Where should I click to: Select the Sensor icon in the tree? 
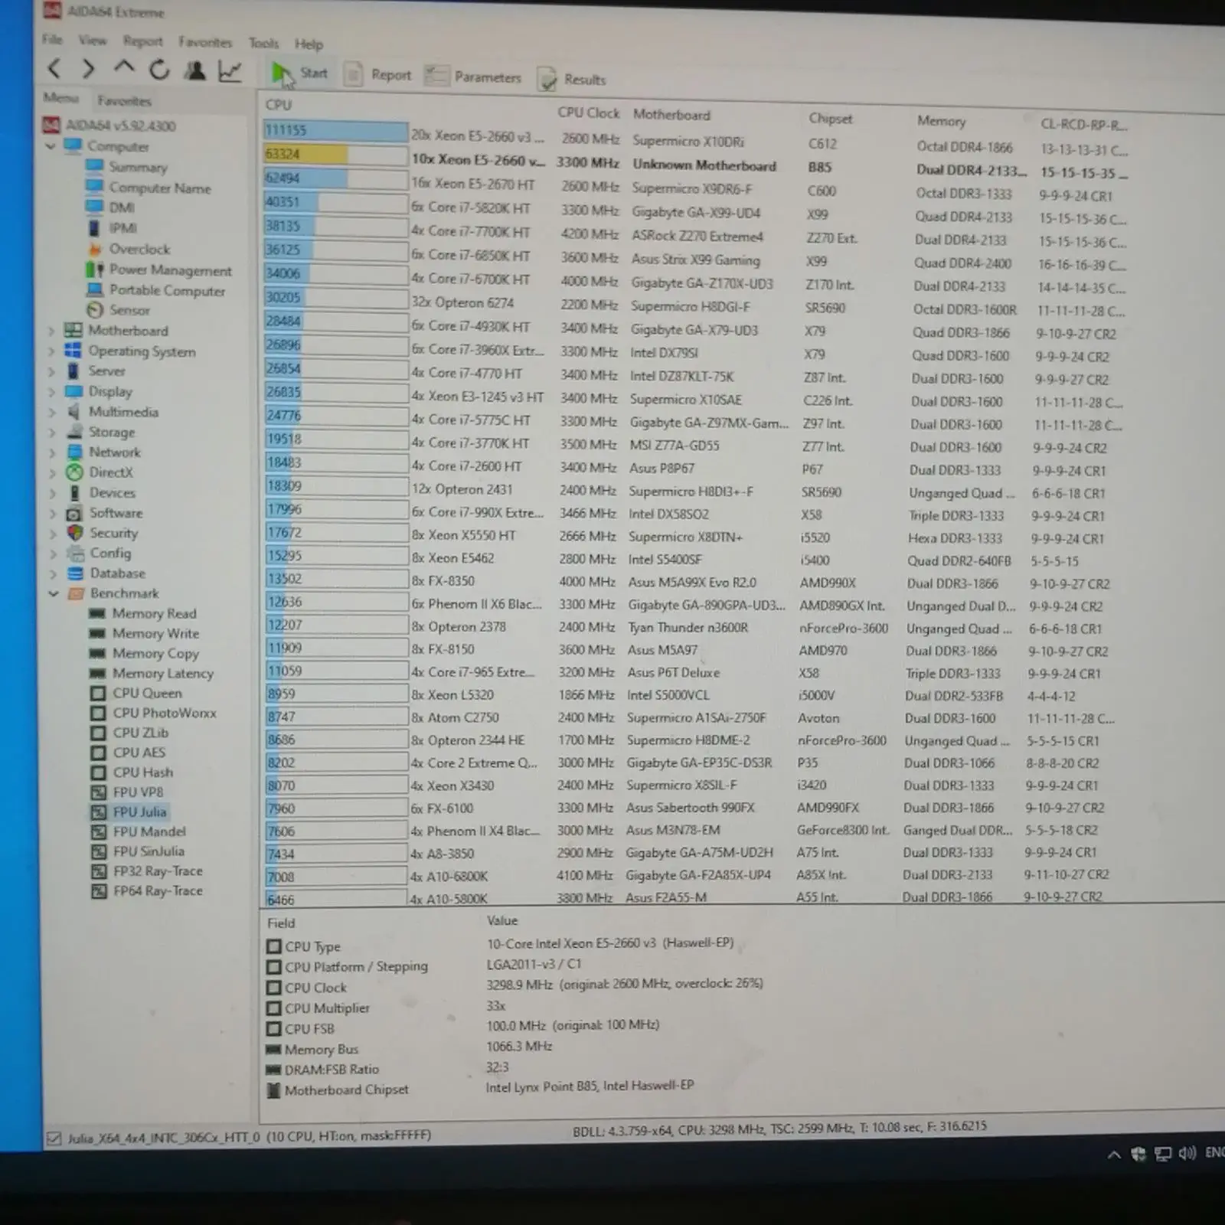(x=95, y=310)
